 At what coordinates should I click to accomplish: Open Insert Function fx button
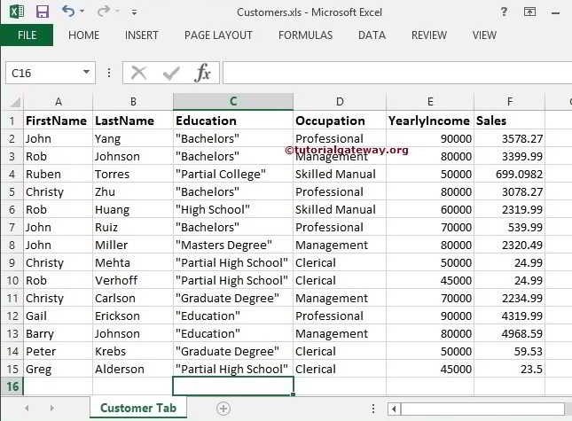202,73
